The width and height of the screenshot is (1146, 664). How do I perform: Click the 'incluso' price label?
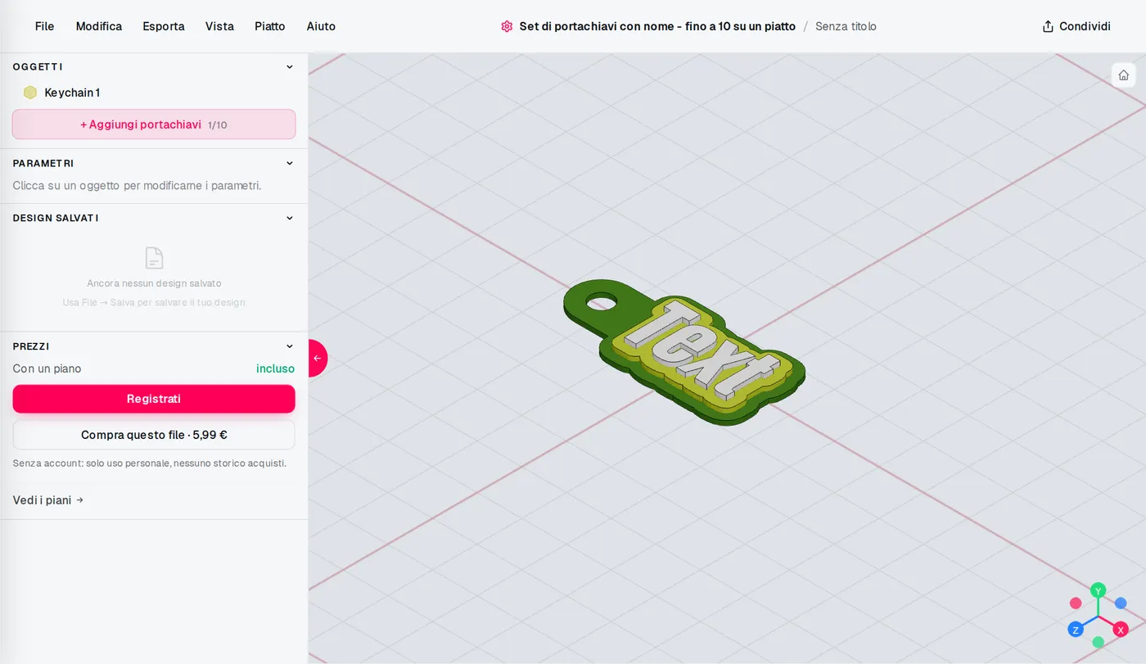[275, 368]
